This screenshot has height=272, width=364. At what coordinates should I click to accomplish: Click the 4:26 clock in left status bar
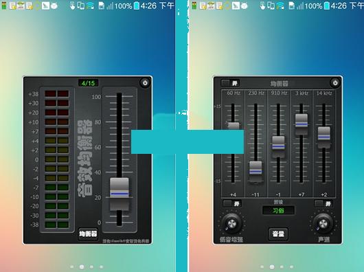coord(148,5)
